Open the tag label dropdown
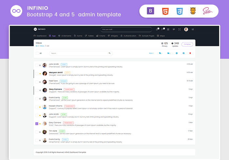 click(160, 53)
